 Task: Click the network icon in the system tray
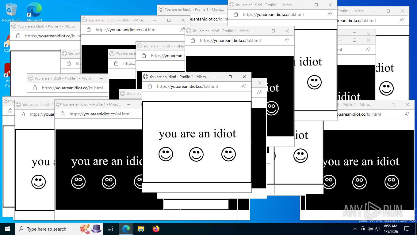coord(377,229)
